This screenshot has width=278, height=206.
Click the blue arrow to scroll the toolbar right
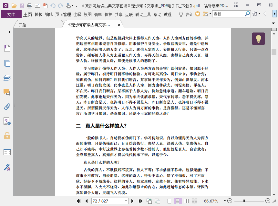[x=274, y=14]
